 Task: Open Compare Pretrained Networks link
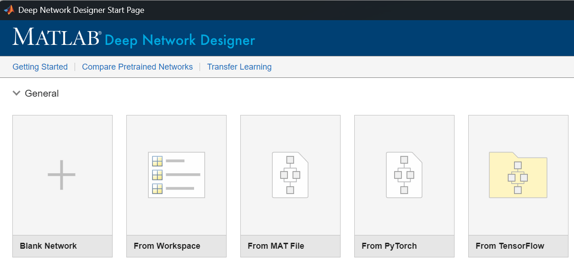pyautogui.click(x=137, y=67)
